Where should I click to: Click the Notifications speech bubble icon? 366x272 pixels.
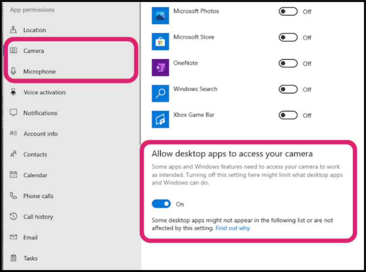(x=13, y=112)
